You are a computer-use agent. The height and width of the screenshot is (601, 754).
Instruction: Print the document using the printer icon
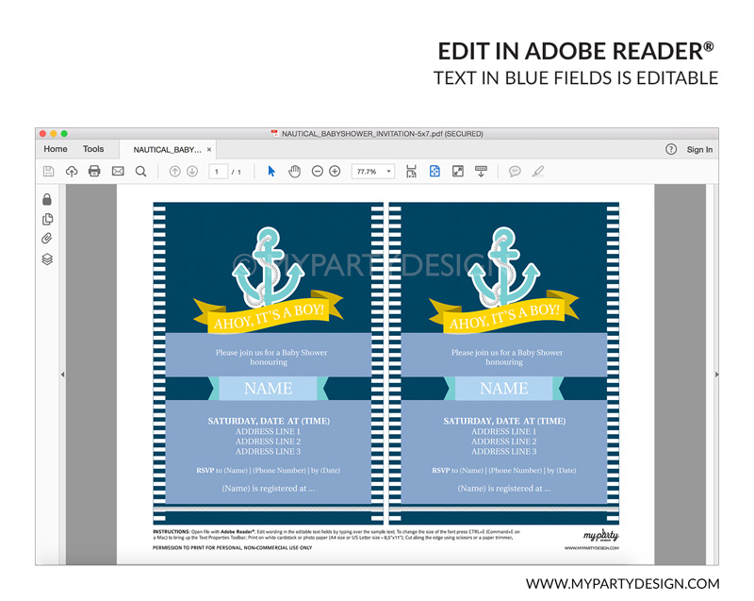(94, 172)
